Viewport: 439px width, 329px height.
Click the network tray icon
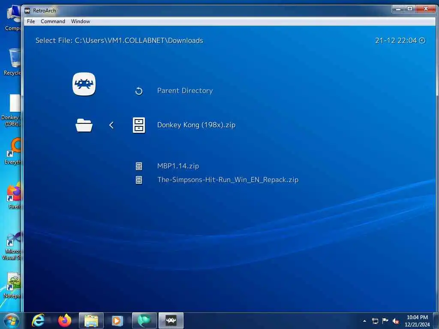point(375,321)
